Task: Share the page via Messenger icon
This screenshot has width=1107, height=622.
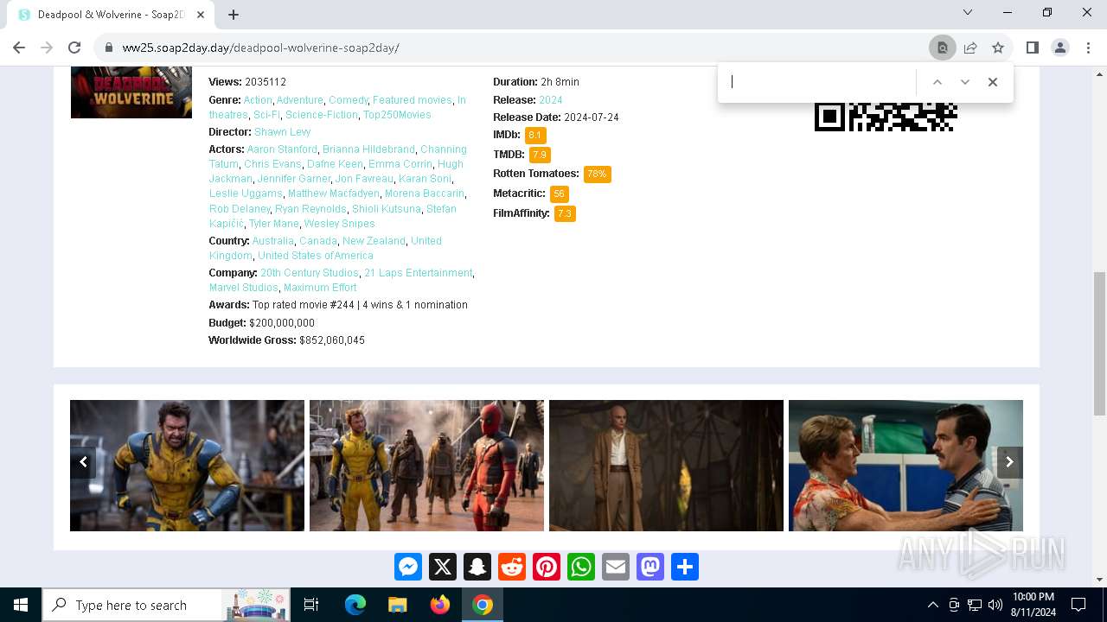Action: [408, 567]
